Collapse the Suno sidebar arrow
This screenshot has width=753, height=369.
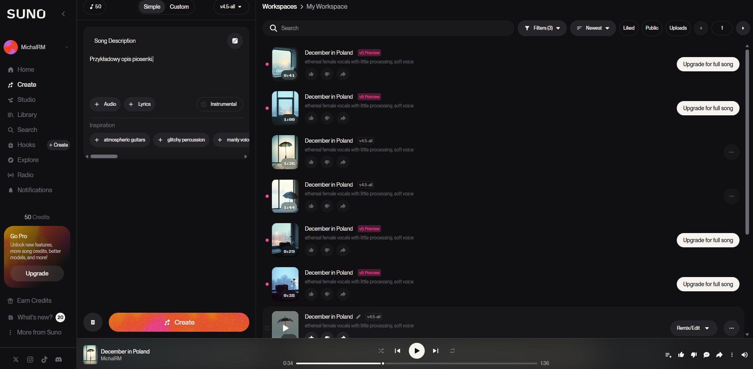pos(64,14)
